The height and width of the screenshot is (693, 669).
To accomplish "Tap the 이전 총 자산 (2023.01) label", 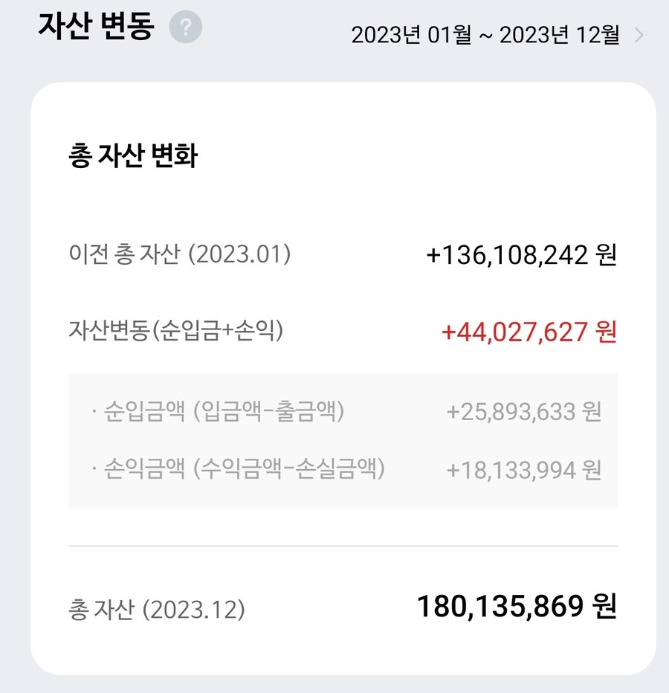I will pos(178,255).
